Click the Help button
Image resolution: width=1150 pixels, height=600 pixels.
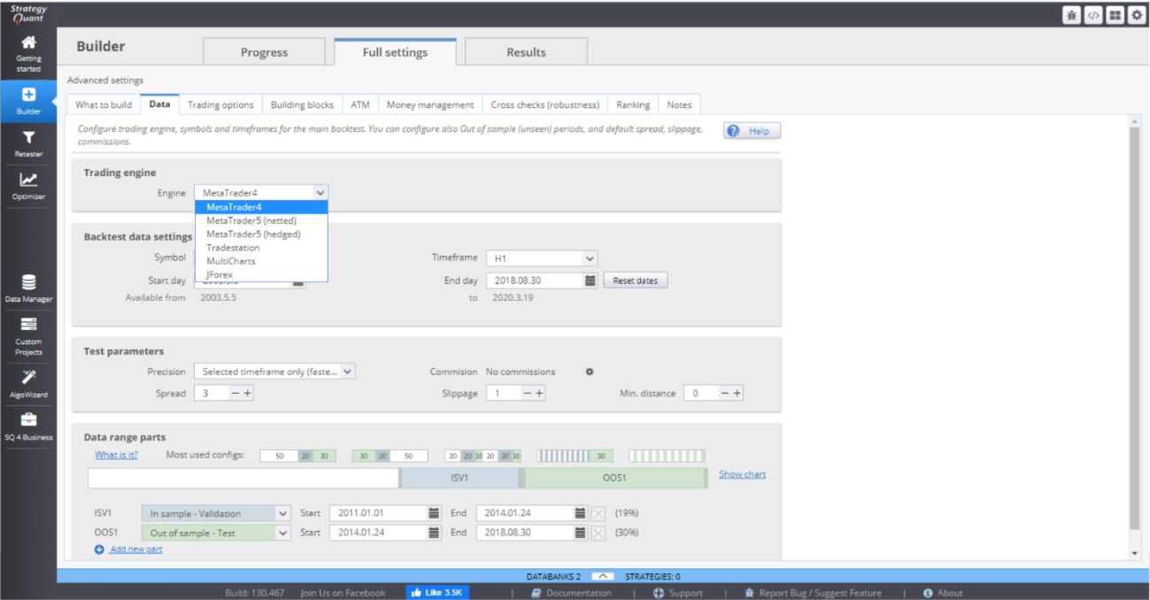click(752, 131)
